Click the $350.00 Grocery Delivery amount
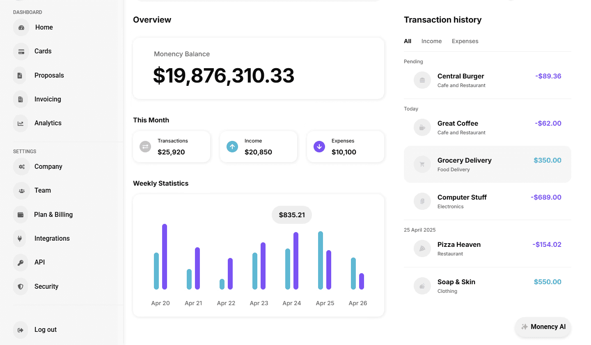 [x=547, y=161]
